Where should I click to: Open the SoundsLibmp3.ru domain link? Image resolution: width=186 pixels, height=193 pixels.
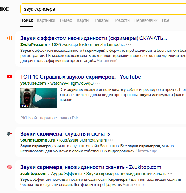38,140
